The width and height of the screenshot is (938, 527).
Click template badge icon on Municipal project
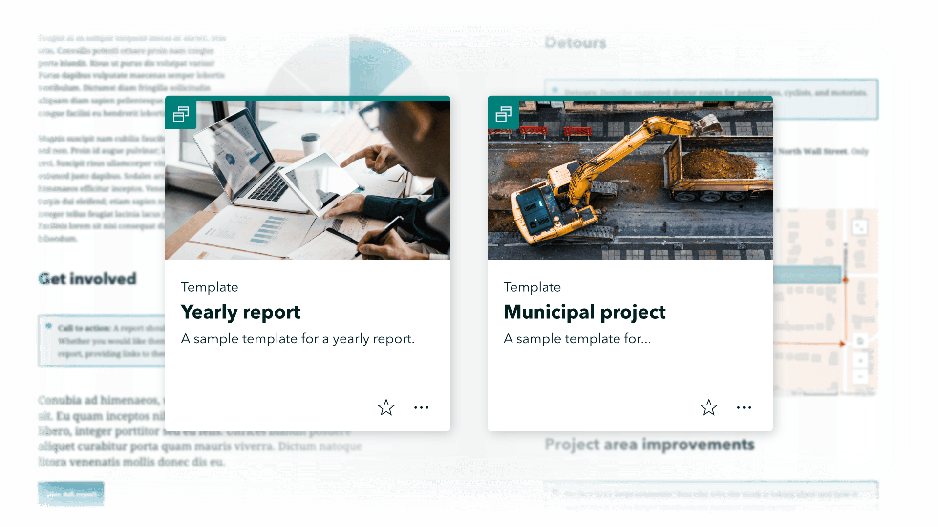(x=503, y=115)
